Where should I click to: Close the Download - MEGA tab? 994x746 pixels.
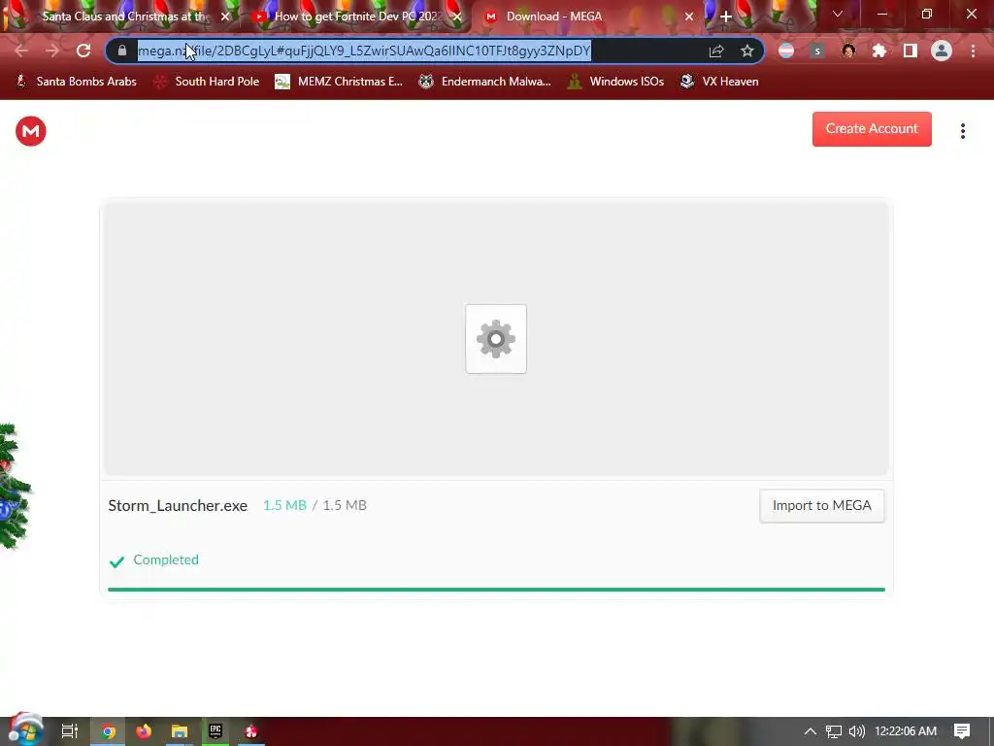[x=689, y=17]
